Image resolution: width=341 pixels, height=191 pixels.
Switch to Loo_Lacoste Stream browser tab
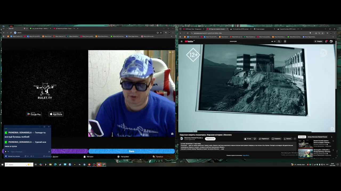click(40, 28)
